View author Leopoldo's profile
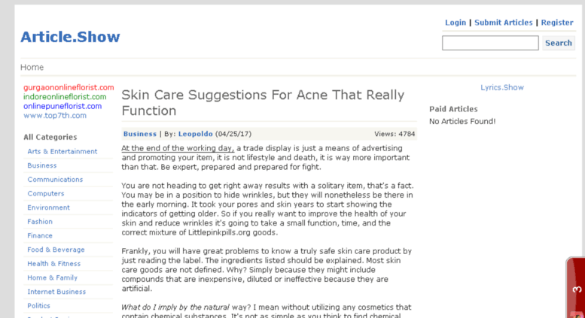The image size is (585, 318). 195,134
